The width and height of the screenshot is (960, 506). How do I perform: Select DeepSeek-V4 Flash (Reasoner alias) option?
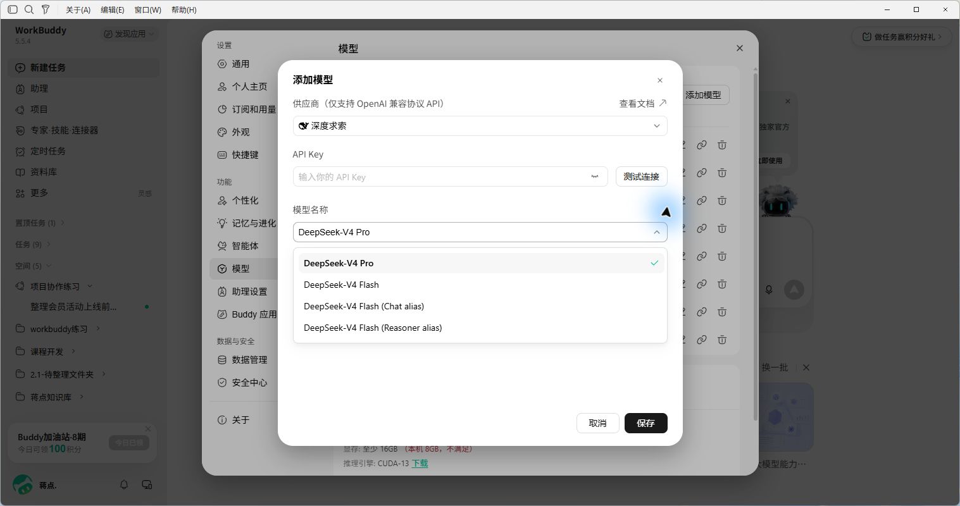point(480,328)
